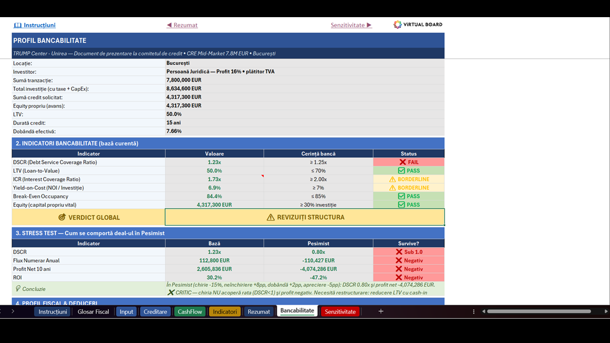Click PASS status for Break-Even Occupancy
Viewport: 610px width, 343px height.
point(409,196)
